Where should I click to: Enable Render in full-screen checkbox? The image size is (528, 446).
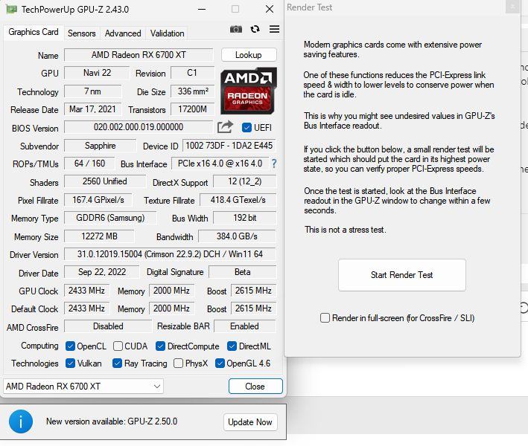[325, 317]
